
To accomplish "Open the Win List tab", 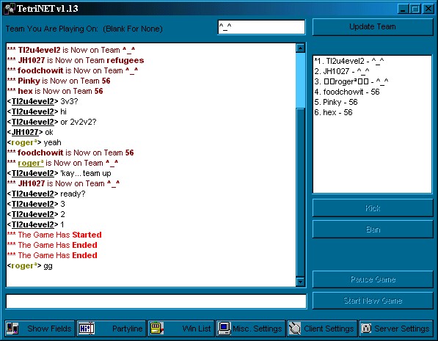I will (181, 328).
